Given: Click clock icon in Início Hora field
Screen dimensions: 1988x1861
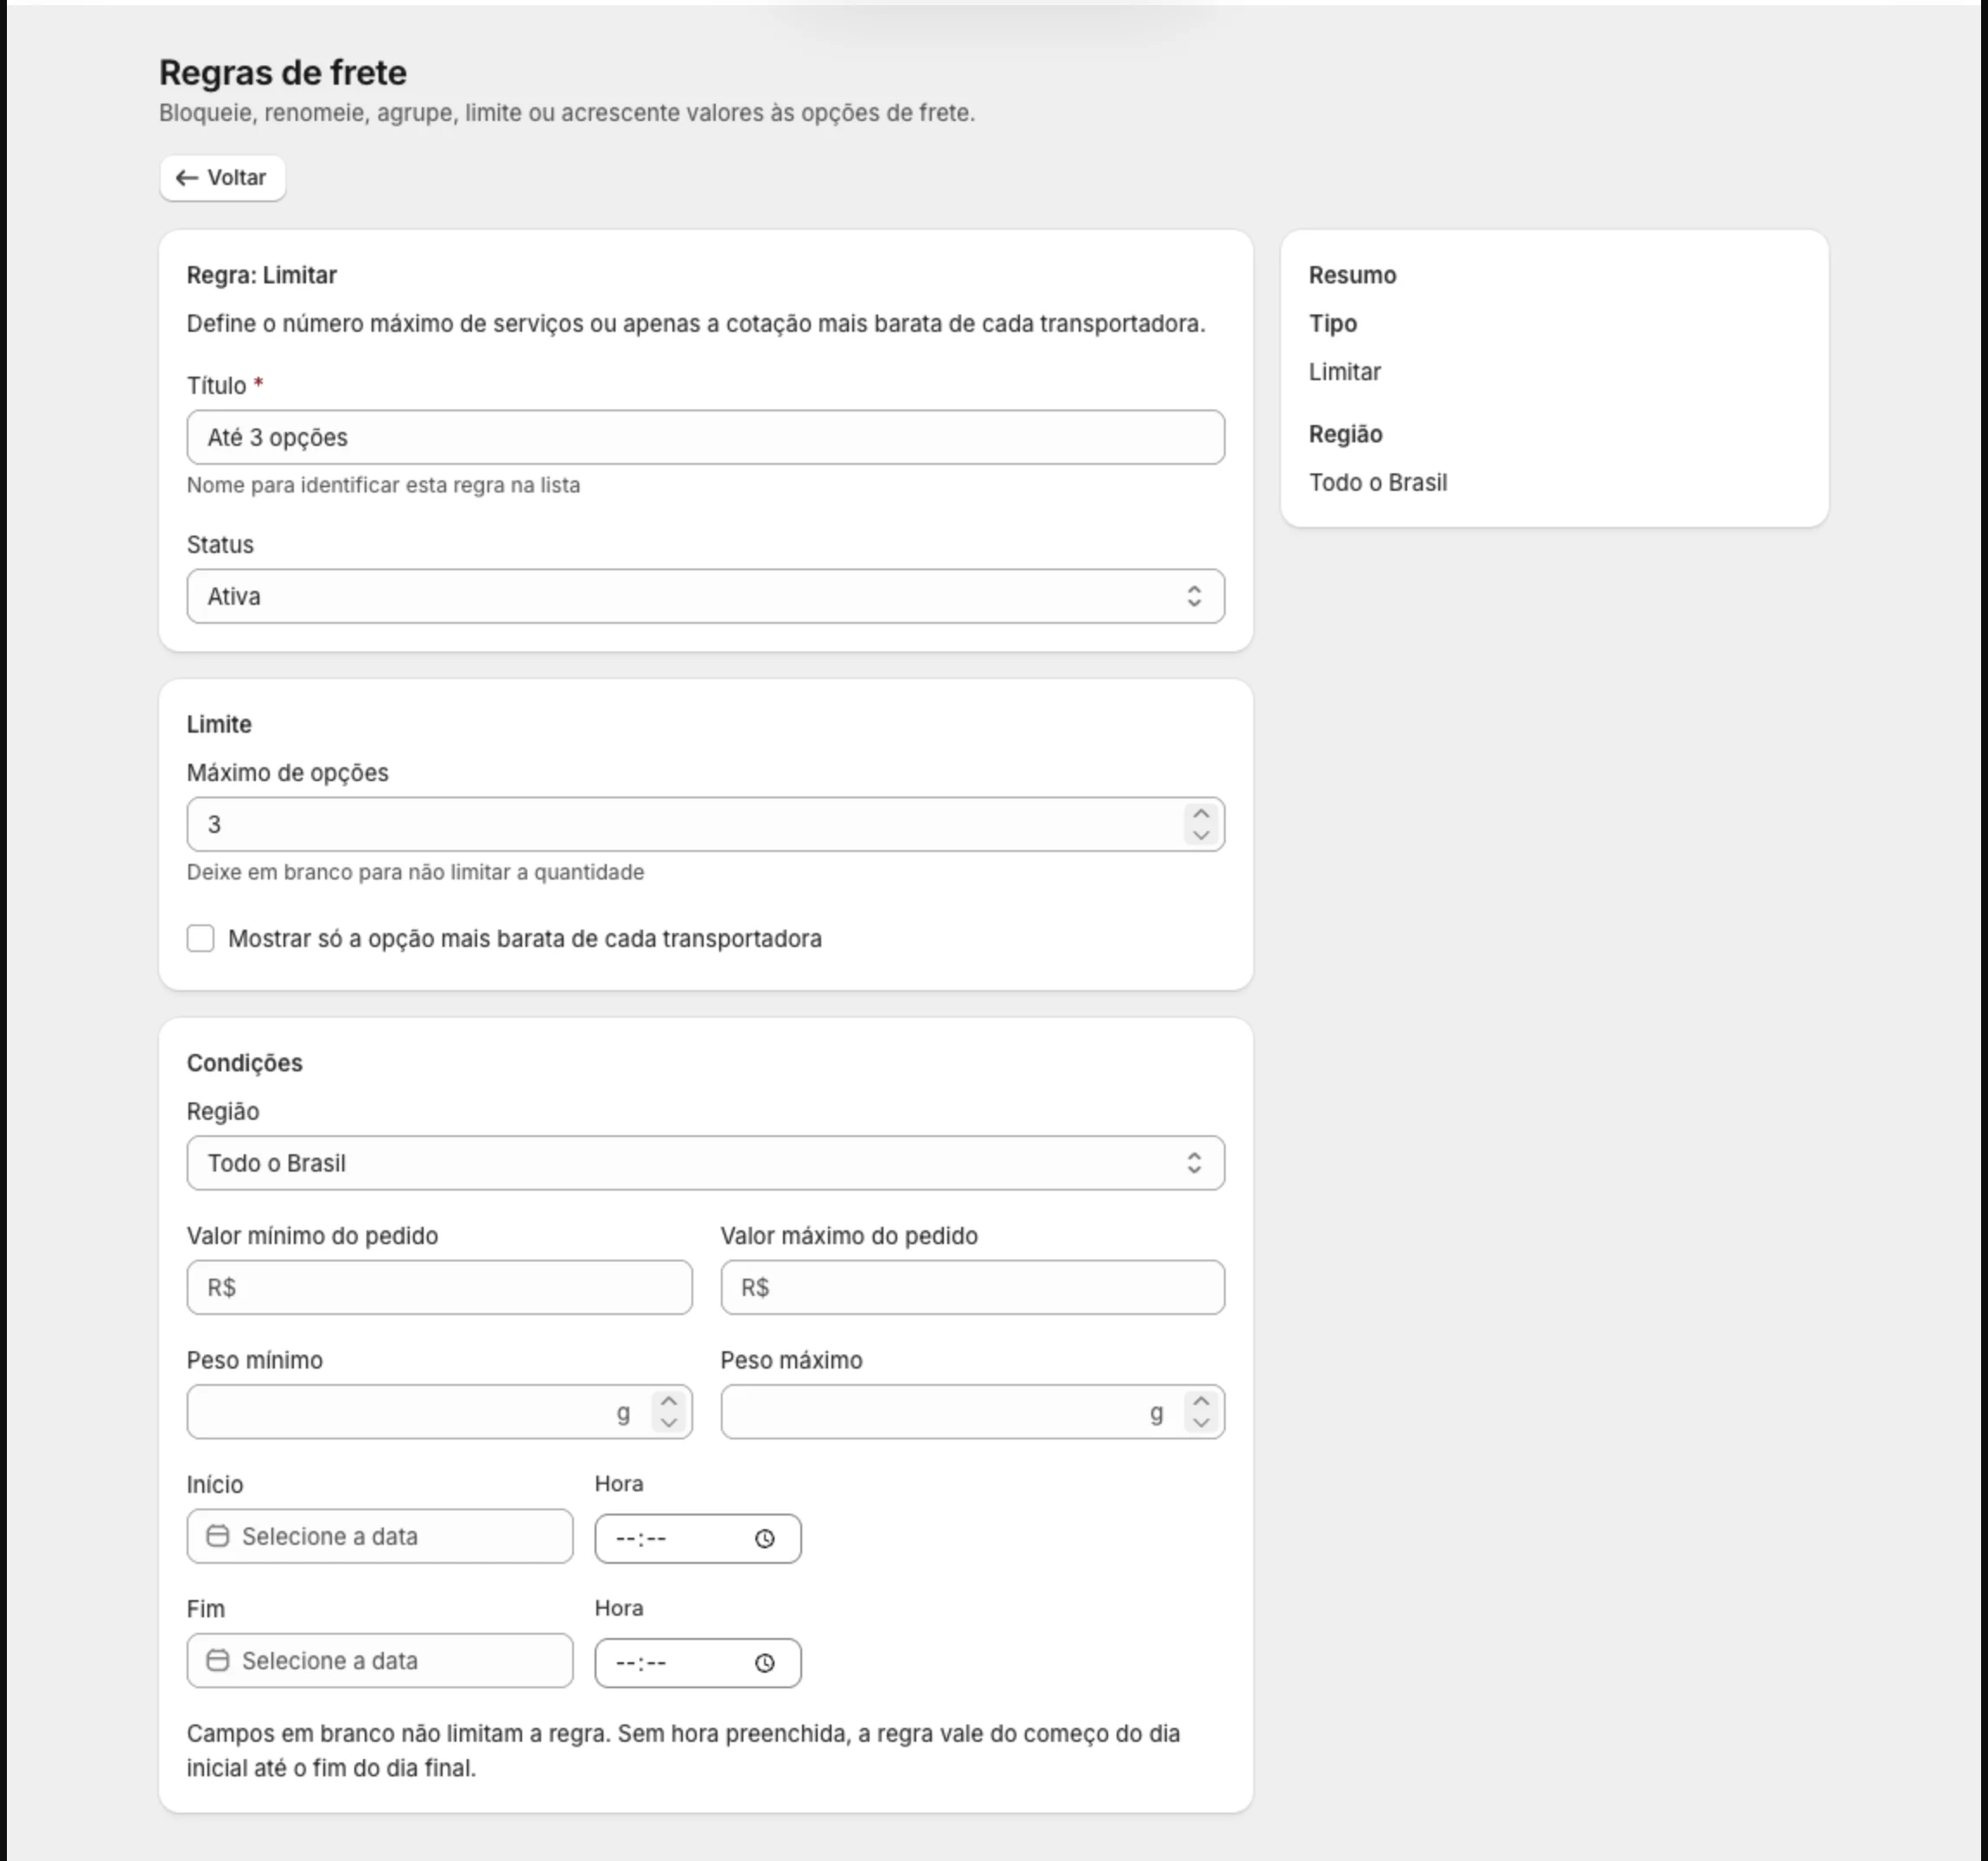Looking at the screenshot, I should tap(765, 1540).
